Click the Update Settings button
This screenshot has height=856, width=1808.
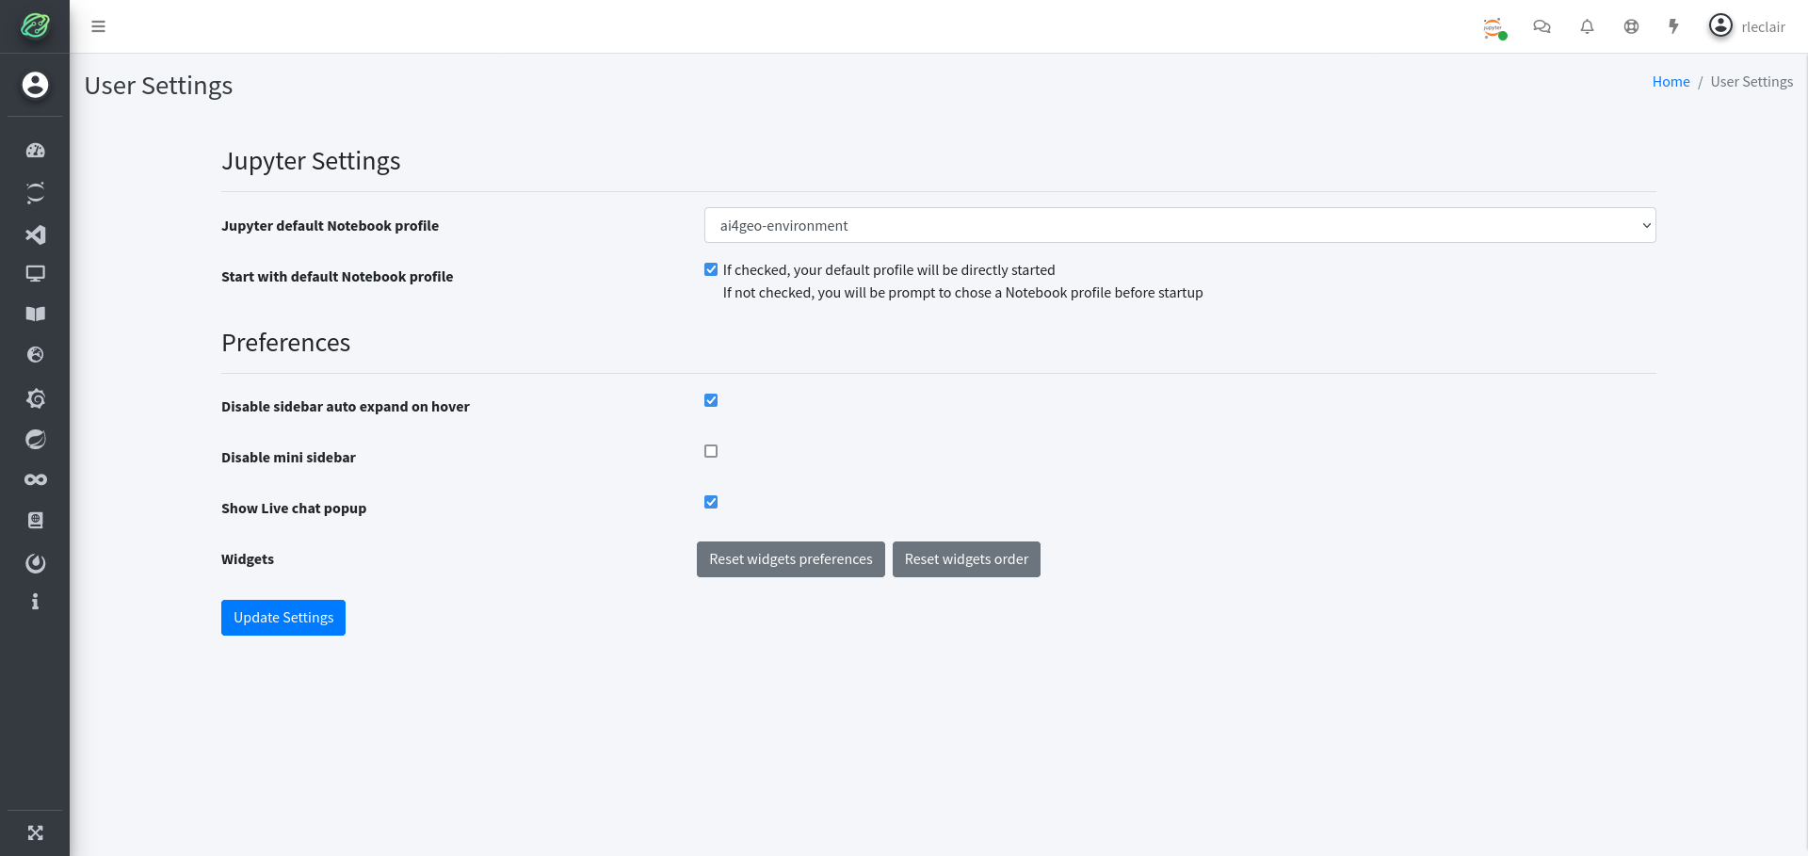tap(283, 618)
